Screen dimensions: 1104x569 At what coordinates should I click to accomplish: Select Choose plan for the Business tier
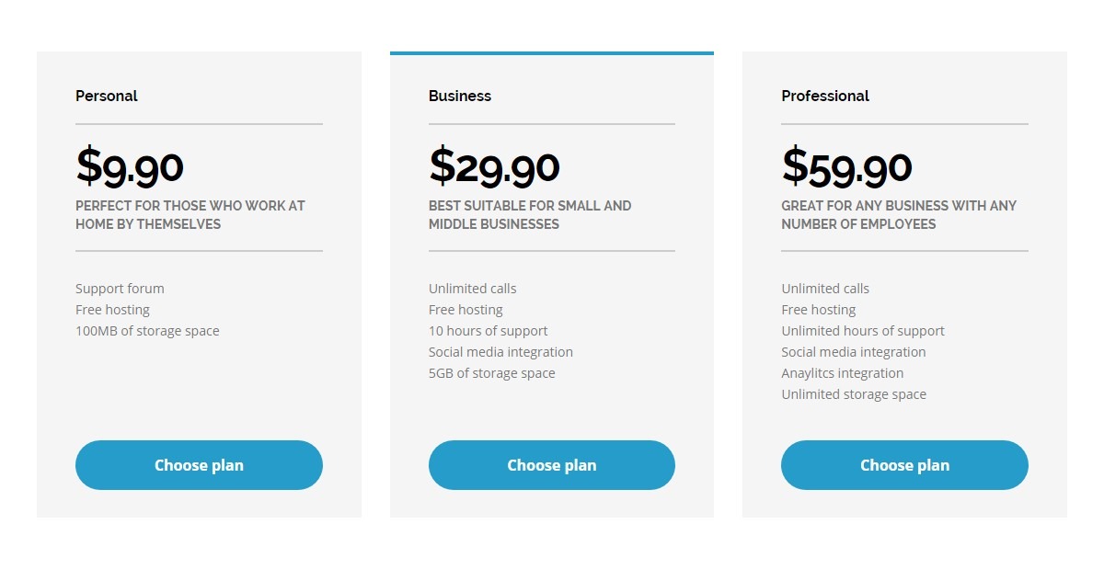551,465
